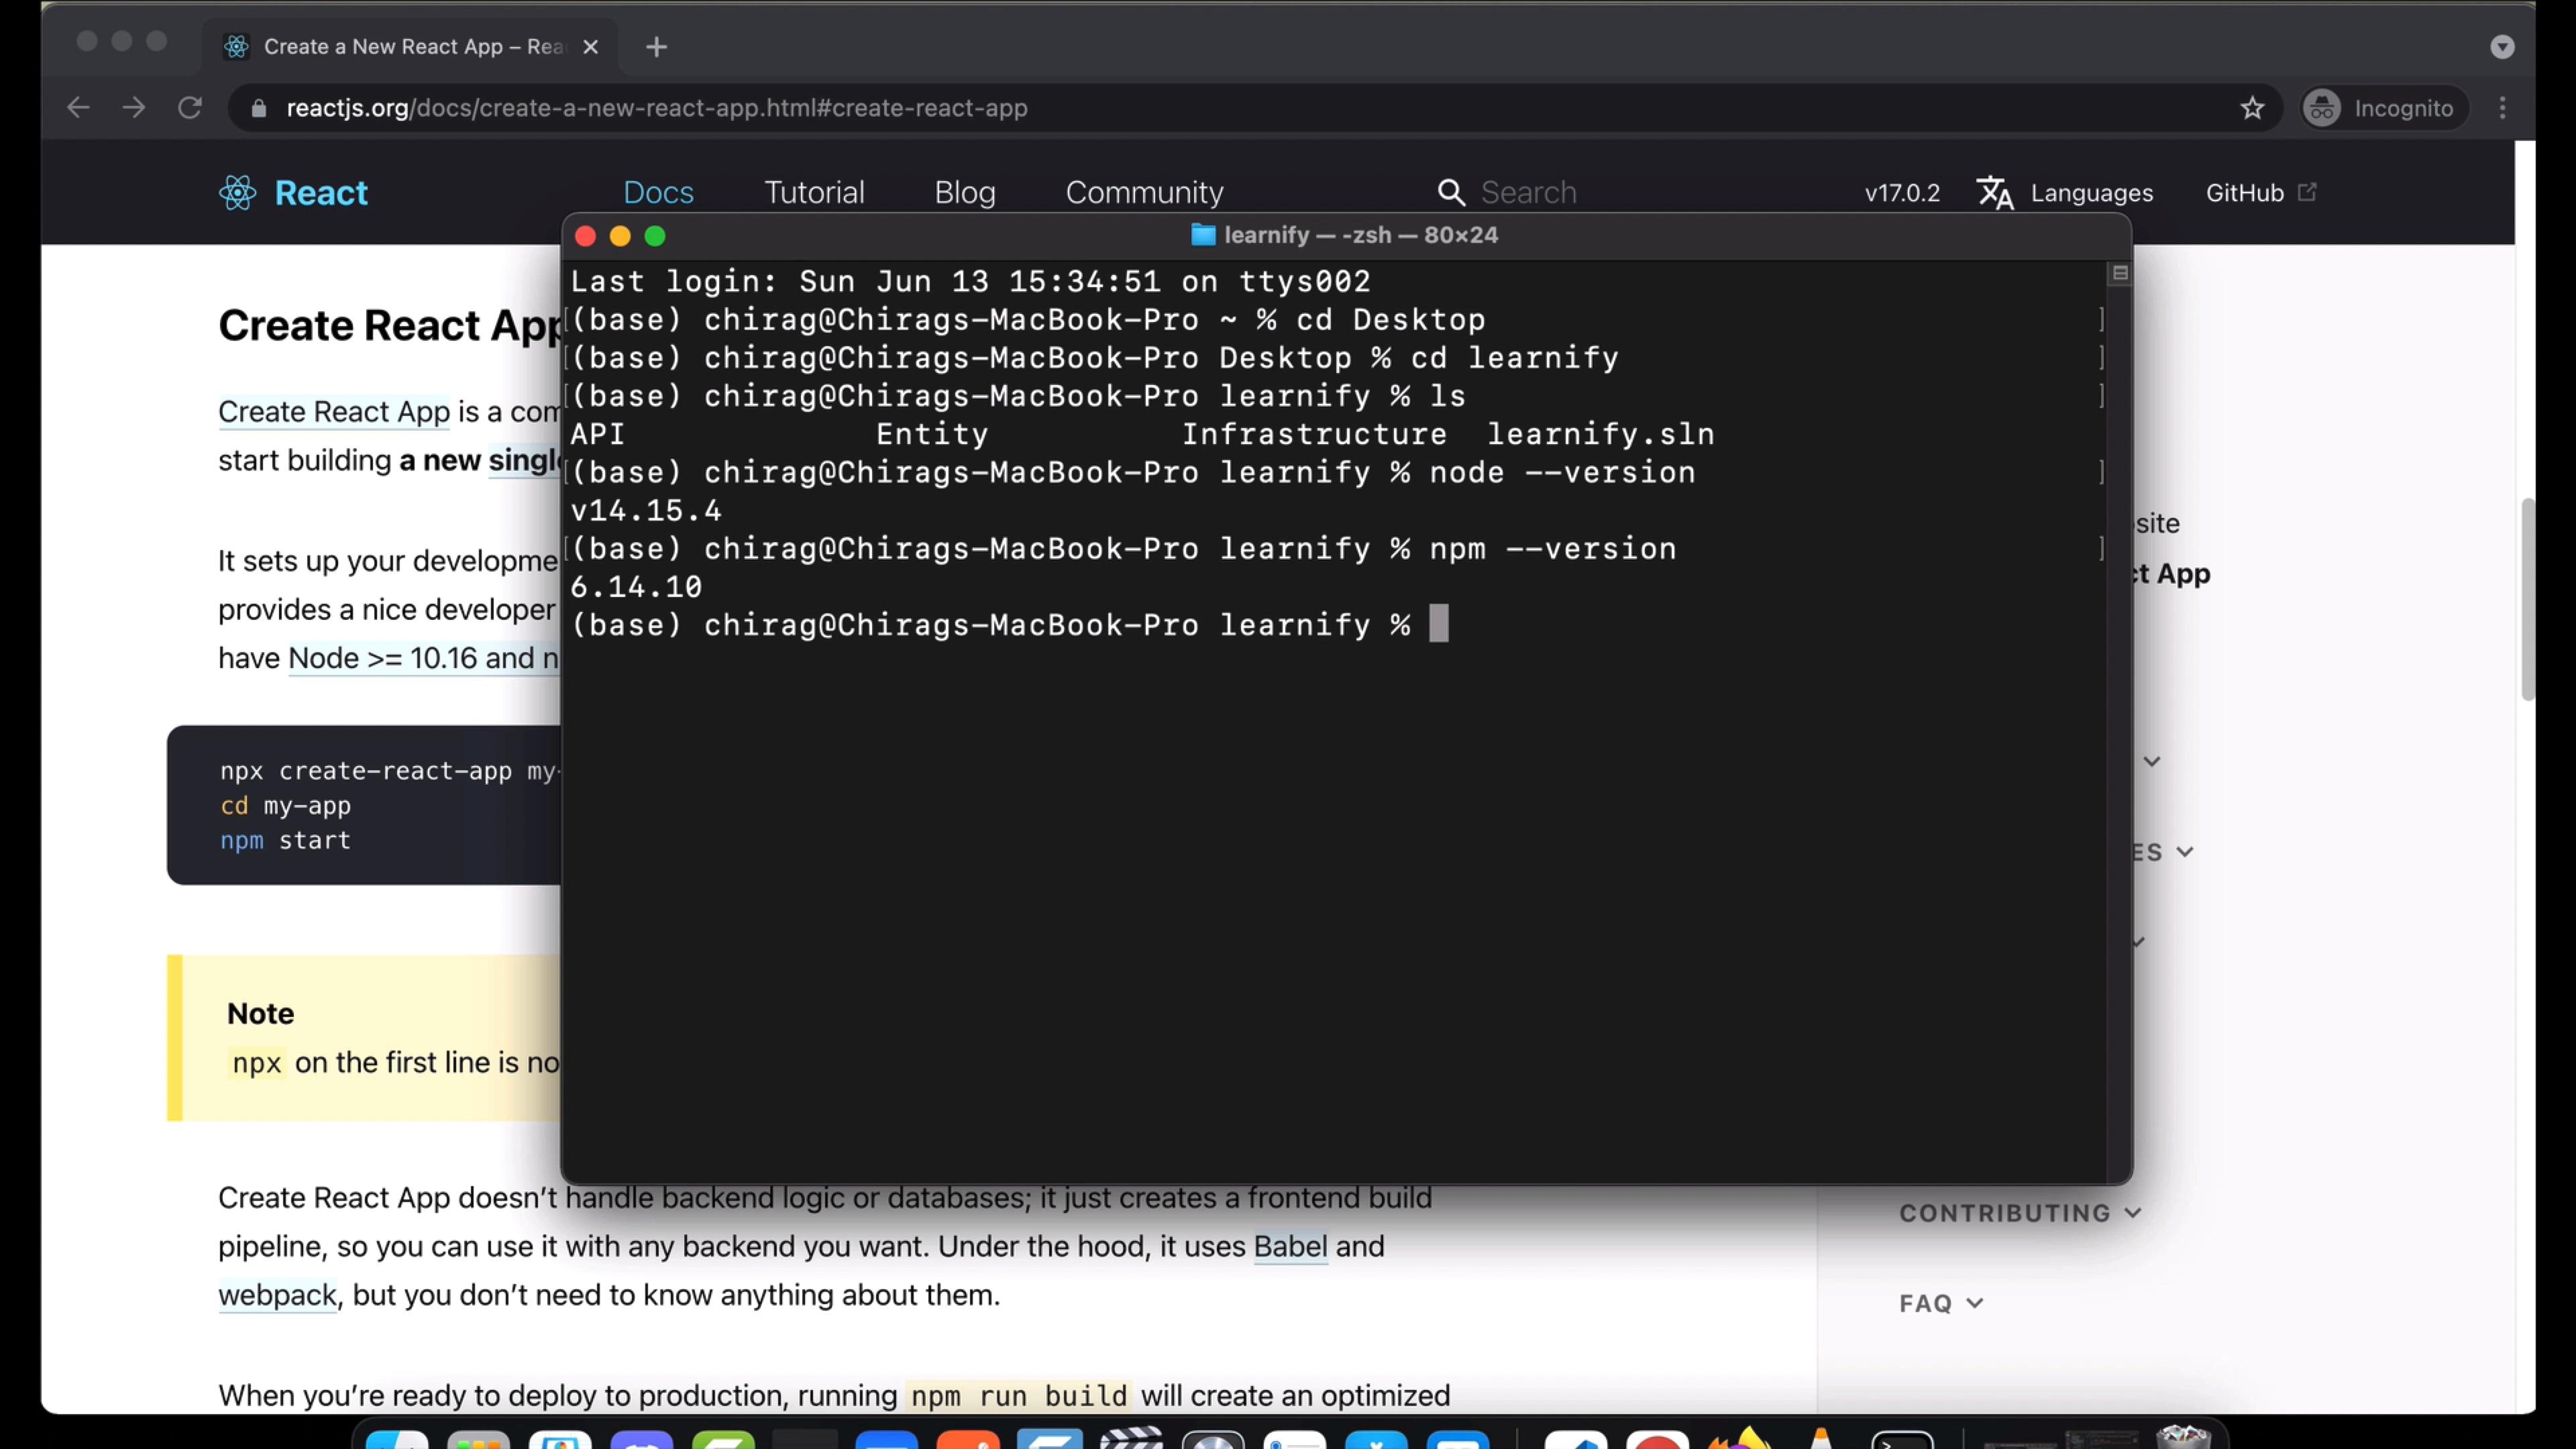Open the Trash in the Dock
The width and height of the screenshot is (2576, 1449).
(2183, 1437)
